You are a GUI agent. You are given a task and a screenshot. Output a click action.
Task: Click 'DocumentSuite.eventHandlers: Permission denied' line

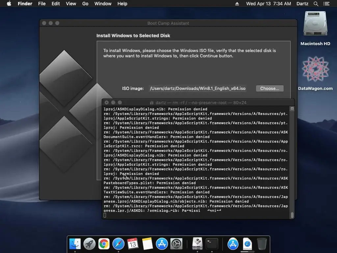[156, 137]
